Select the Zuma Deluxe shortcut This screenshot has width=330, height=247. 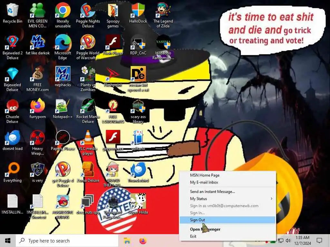[x=88, y=172]
